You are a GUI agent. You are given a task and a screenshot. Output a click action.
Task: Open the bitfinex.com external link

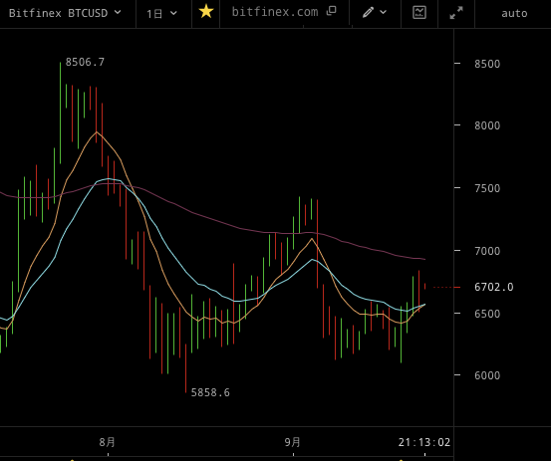coord(275,12)
